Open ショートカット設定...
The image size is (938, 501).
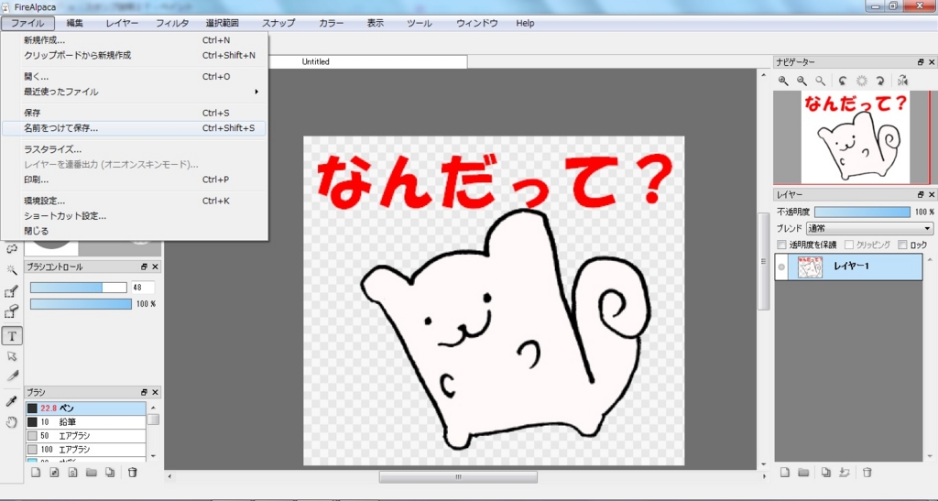134,216
